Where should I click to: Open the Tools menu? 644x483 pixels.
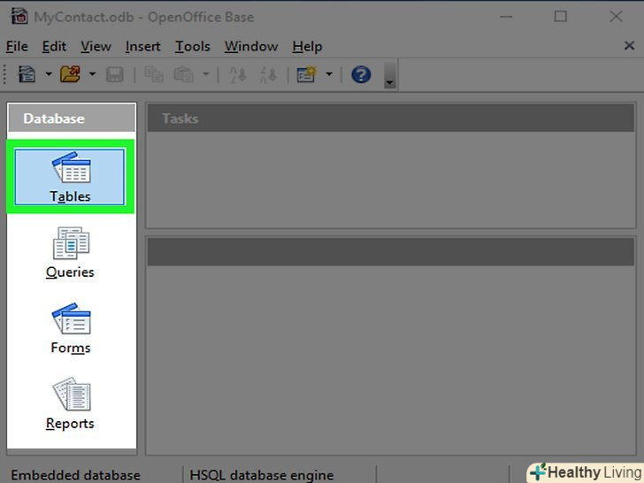(193, 46)
